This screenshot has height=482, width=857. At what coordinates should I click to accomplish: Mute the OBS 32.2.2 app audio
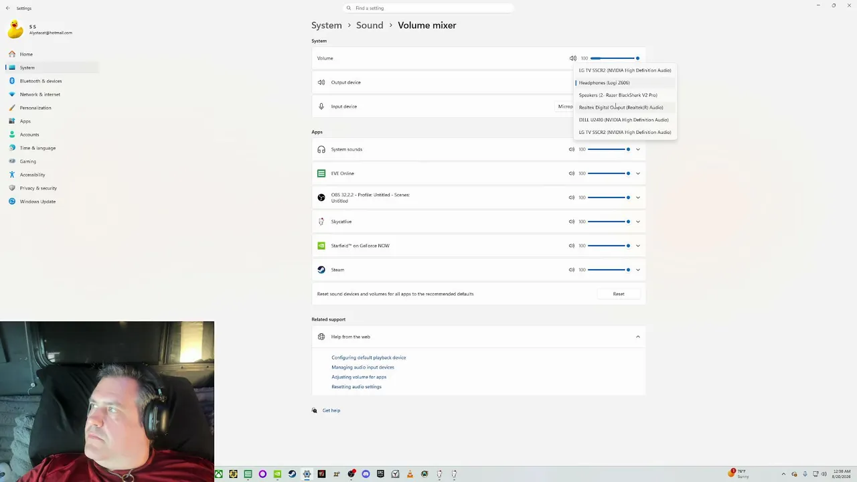[x=572, y=197]
